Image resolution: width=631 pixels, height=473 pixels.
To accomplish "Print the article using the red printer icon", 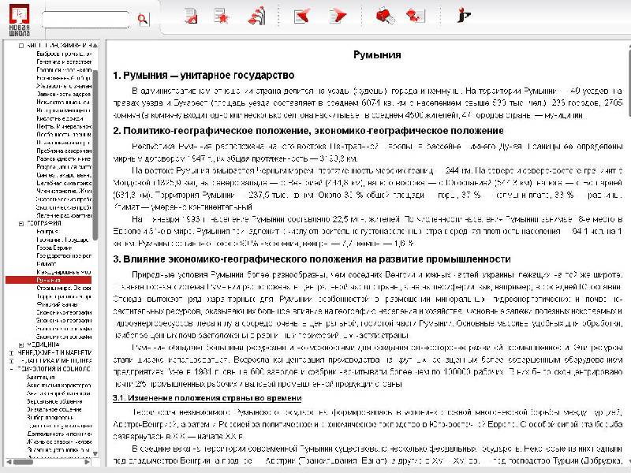I will 385,16.
